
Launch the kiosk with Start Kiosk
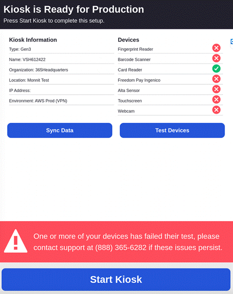pos(116,280)
